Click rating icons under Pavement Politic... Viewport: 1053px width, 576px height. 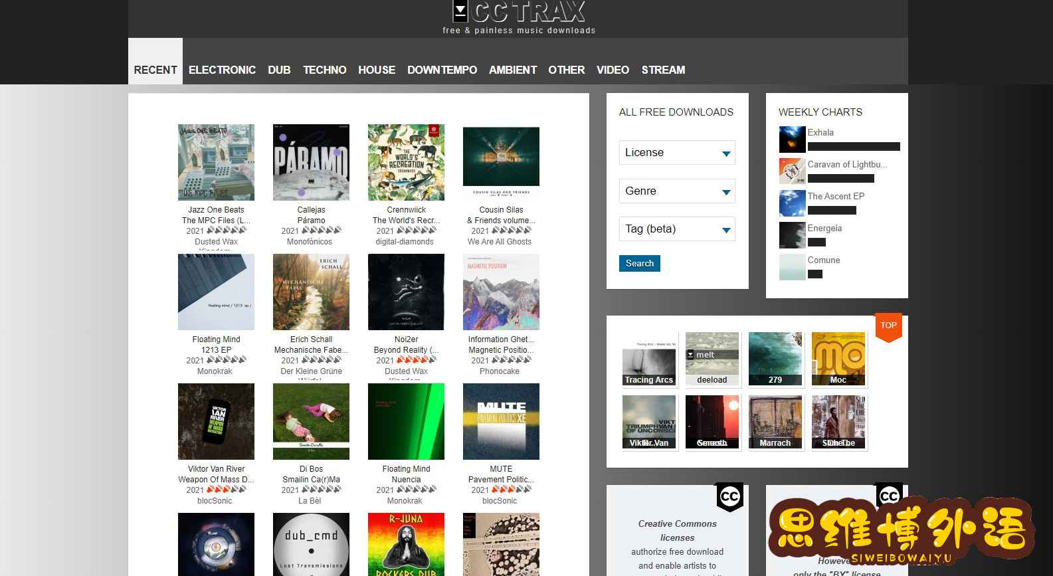pos(512,490)
